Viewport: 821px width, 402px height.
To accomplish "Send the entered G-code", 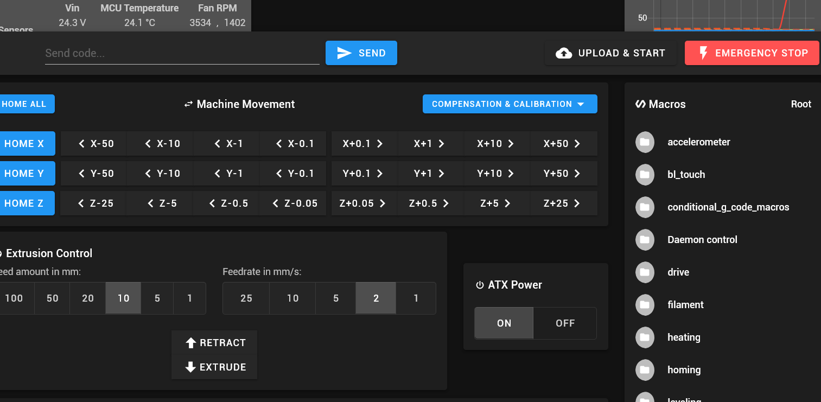I will pyautogui.click(x=361, y=53).
